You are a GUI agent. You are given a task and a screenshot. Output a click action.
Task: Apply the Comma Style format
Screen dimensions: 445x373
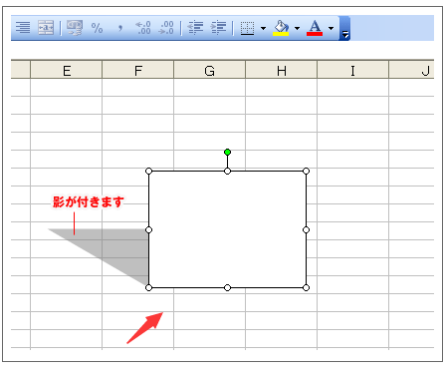pos(120,28)
